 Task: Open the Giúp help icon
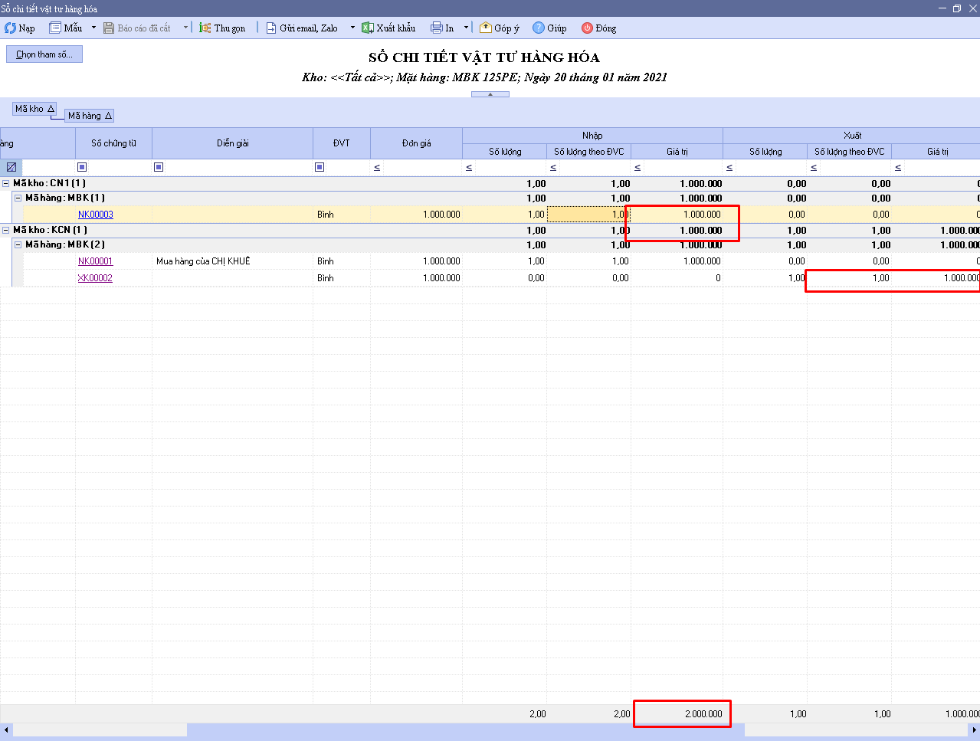click(x=539, y=28)
